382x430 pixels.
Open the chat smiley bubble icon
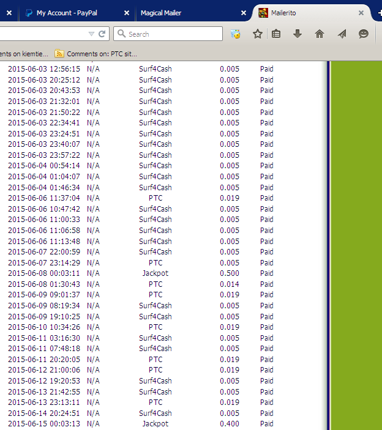click(x=364, y=34)
